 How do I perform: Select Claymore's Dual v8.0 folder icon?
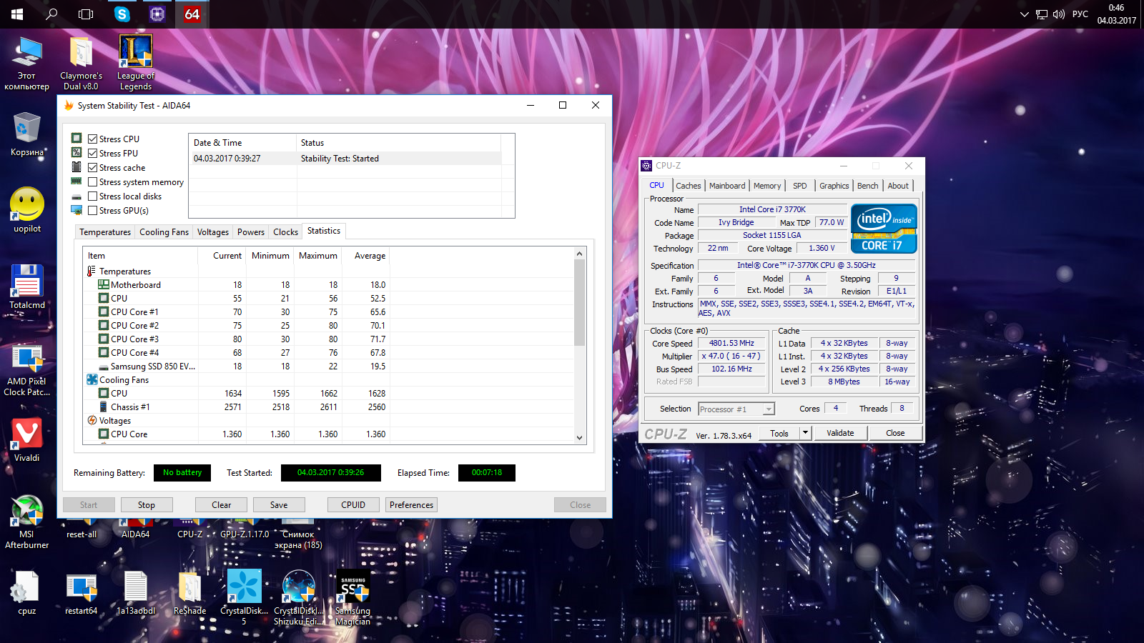click(81, 63)
